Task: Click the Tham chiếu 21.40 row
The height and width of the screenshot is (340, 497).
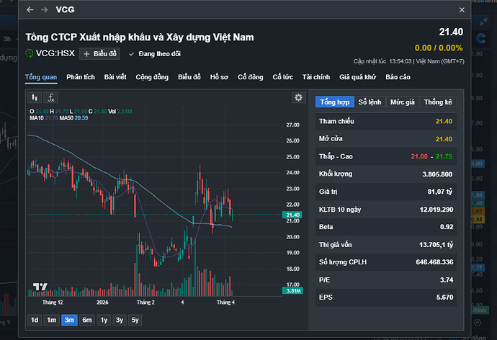Action: tap(386, 121)
